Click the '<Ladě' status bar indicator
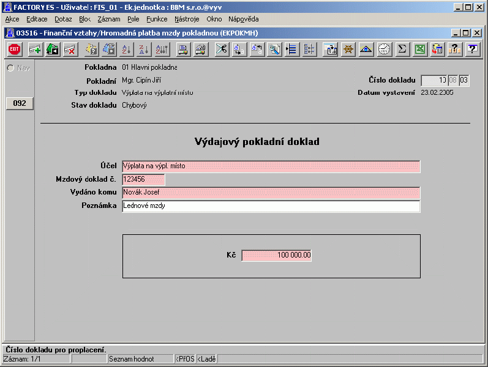The width and height of the screenshot is (488, 367). coord(207,359)
